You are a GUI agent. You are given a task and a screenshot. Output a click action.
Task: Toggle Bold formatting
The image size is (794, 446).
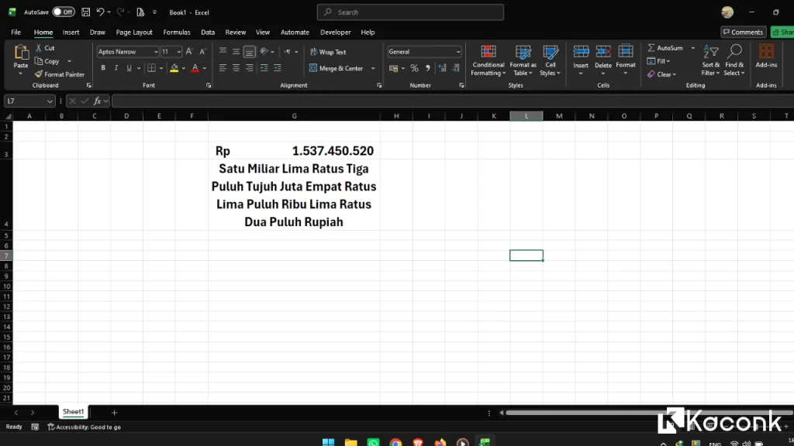pyautogui.click(x=103, y=68)
